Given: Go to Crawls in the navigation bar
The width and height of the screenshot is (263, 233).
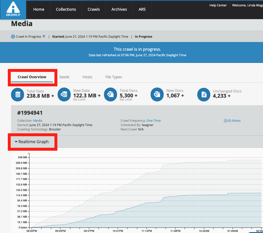Looking at the screenshot, I should click(x=94, y=10).
